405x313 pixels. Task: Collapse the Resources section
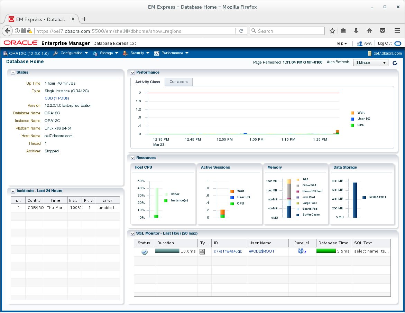coord(133,158)
